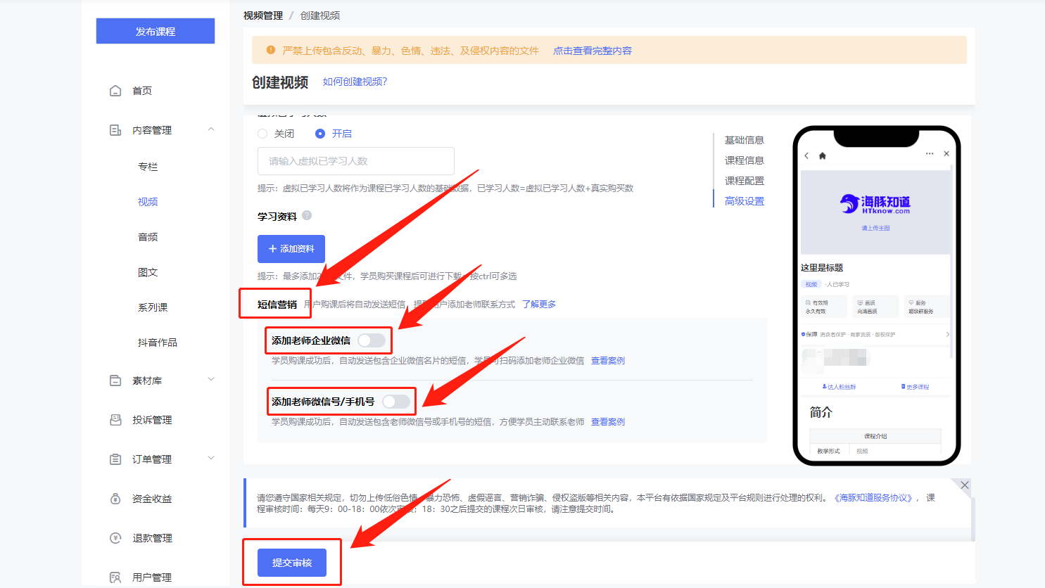The width and height of the screenshot is (1045, 588).
Task: Expand the 素材库 menu chevron
Action: tap(211, 380)
